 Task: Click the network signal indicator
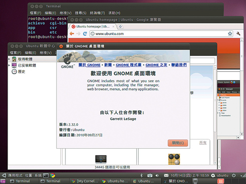243,176
